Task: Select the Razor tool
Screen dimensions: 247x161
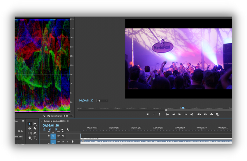Action: 35,128
